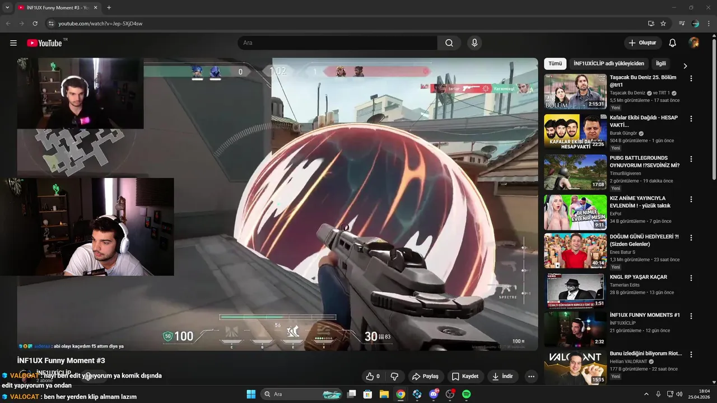This screenshot has width=717, height=403.
Task: Click the main video player
Action: pos(277,204)
